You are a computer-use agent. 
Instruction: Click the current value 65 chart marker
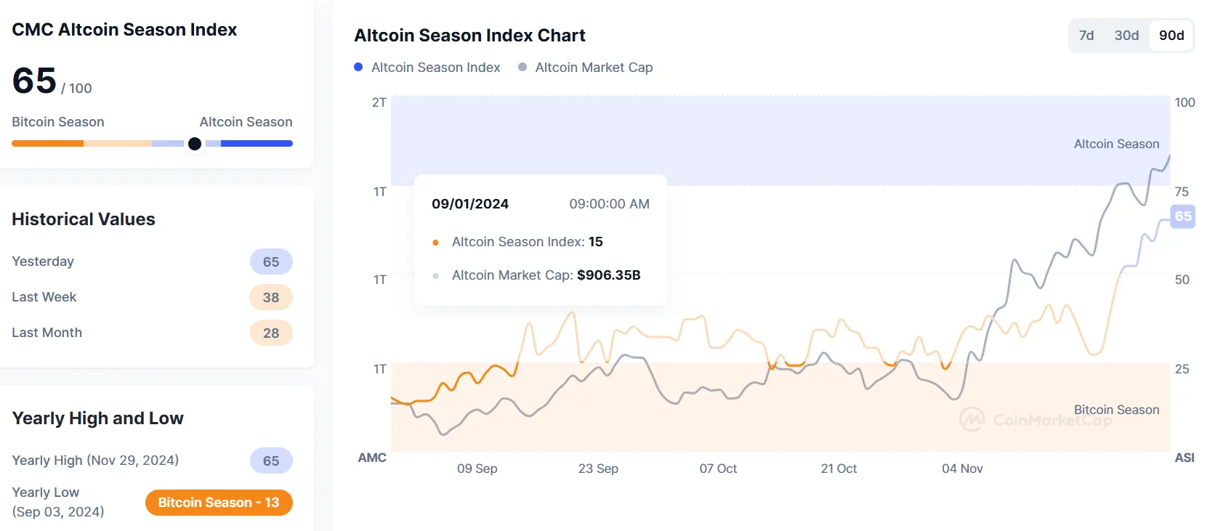pyautogui.click(x=1183, y=216)
